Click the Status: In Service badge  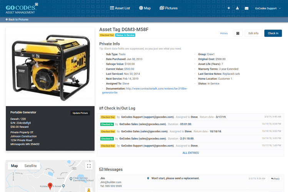point(125,35)
